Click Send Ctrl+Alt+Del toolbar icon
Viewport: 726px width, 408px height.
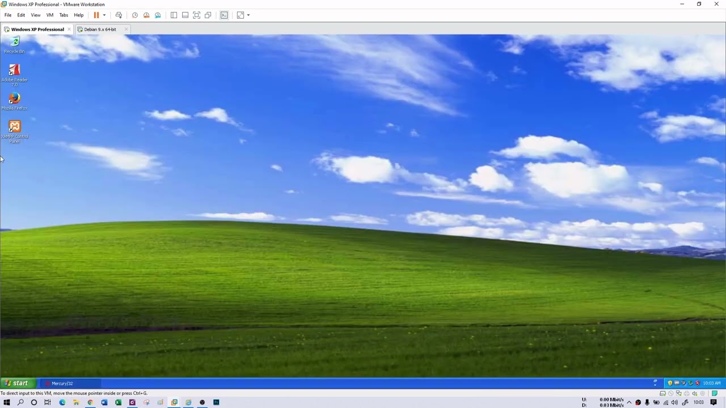point(119,15)
